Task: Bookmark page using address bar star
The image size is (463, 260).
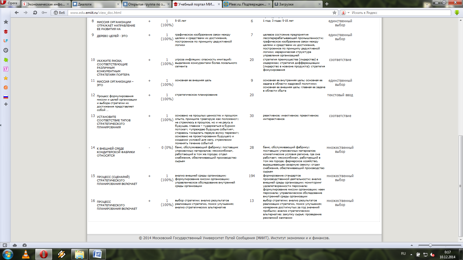Action: click(x=335, y=12)
